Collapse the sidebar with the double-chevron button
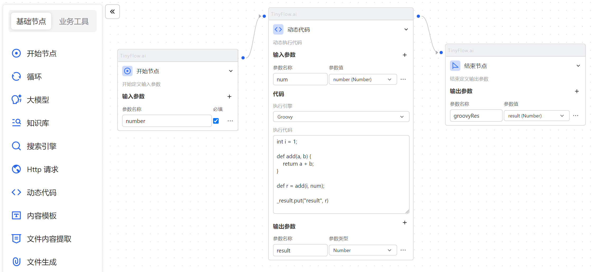This screenshot has width=596, height=272. [x=112, y=12]
